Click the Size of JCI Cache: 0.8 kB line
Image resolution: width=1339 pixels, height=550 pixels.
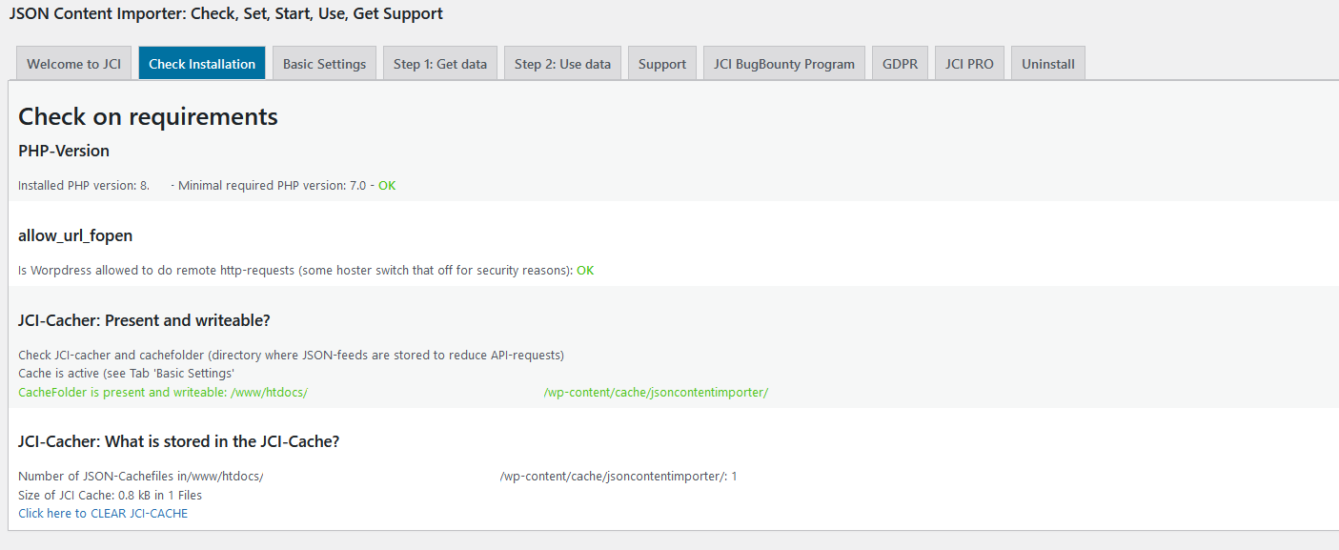click(111, 495)
